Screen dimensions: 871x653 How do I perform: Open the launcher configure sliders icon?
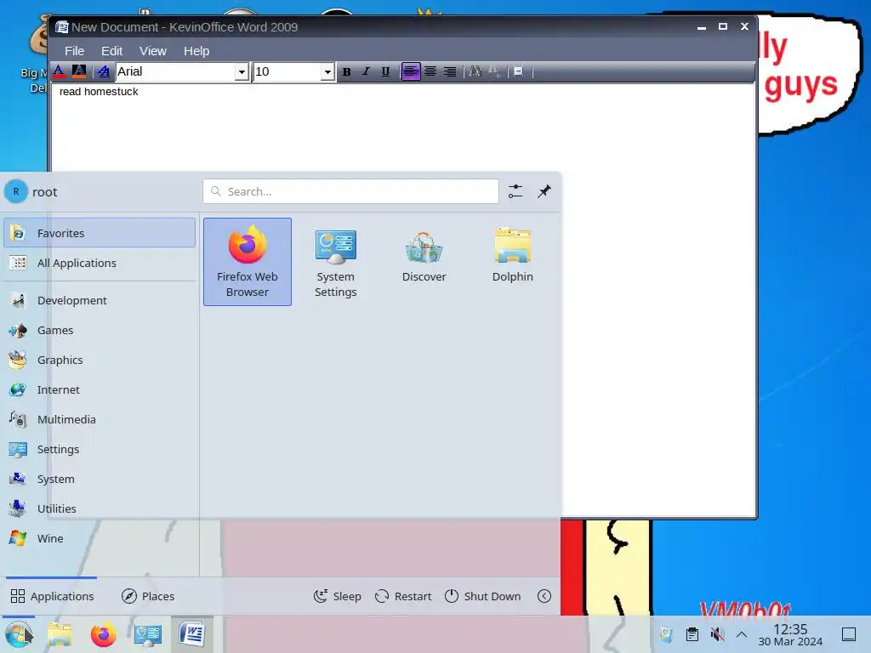pyautogui.click(x=515, y=191)
